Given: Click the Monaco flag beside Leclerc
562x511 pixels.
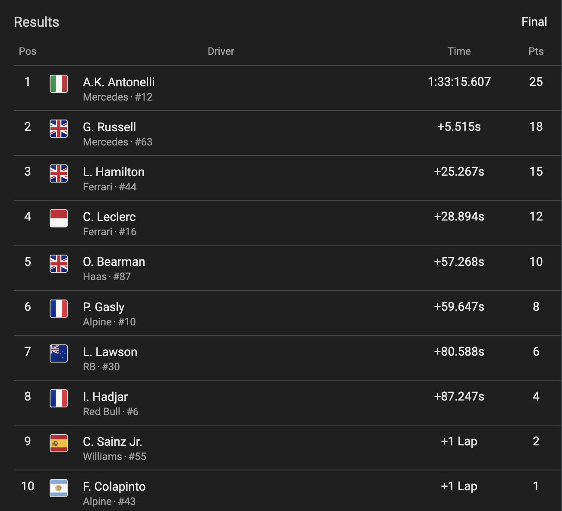Looking at the screenshot, I should click(x=59, y=218).
